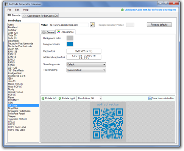Select the Appearance tab
Image resolution: width=184 pixels, height=151 pixels.
tap(65, 32)
